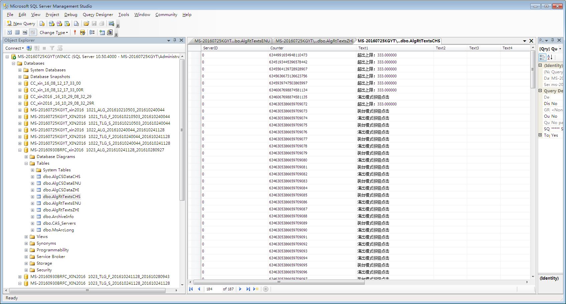Click the Verify SQL Syntax icon
Image resolution: width=566 pixels, height=304 pixels.
coord(82,32)
